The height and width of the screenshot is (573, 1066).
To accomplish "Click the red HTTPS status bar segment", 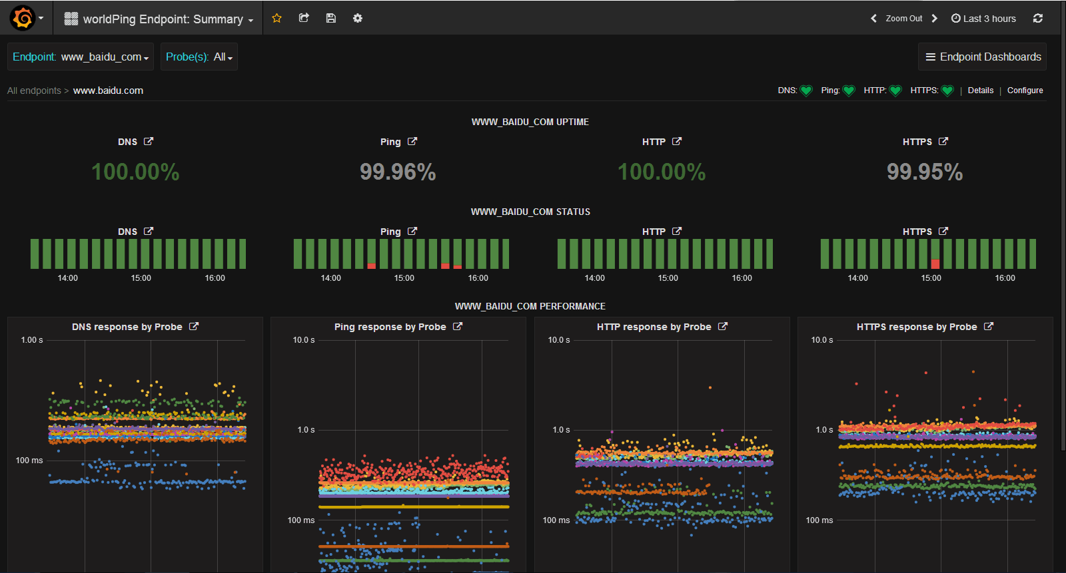I will pos(935,264).
